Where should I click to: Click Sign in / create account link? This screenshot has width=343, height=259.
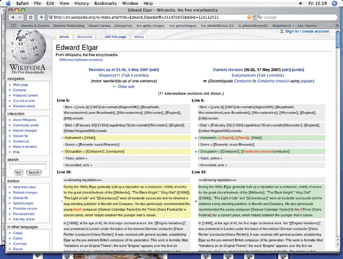pos(307,31)
